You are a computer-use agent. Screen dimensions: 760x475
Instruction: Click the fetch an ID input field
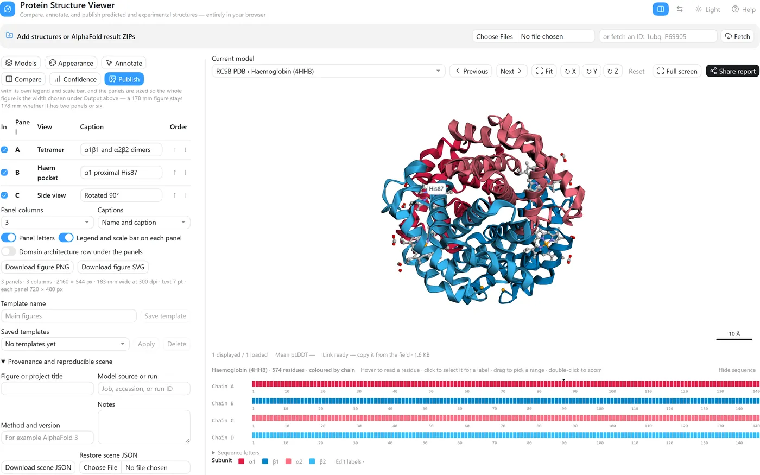[658, 36]
